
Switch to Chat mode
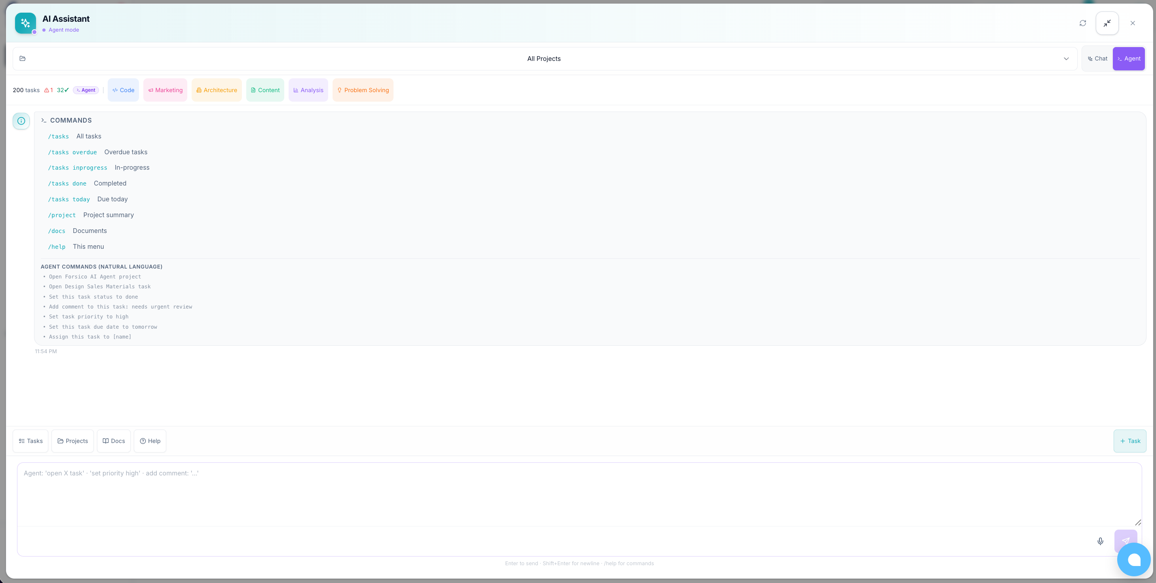[1097, 59]
